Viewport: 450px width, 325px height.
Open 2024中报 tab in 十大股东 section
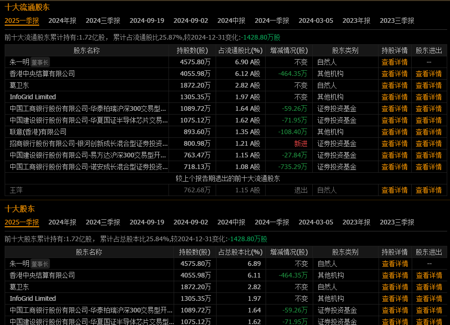pyautogui.click(x=231, y=222)
